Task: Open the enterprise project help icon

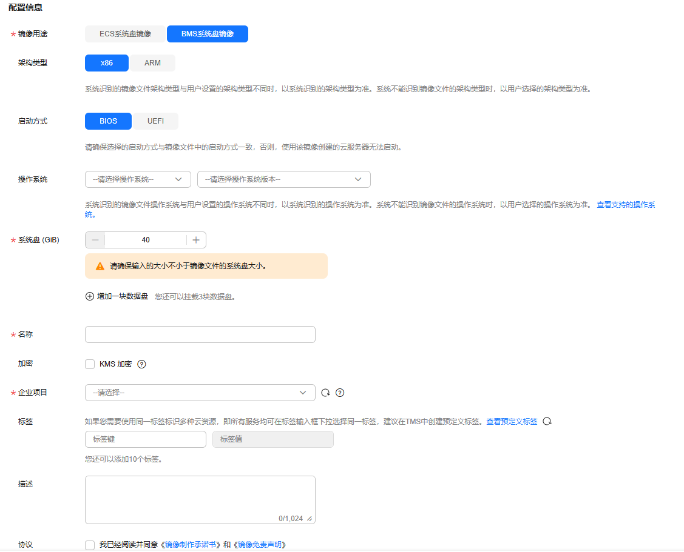Action: [340, 393]
